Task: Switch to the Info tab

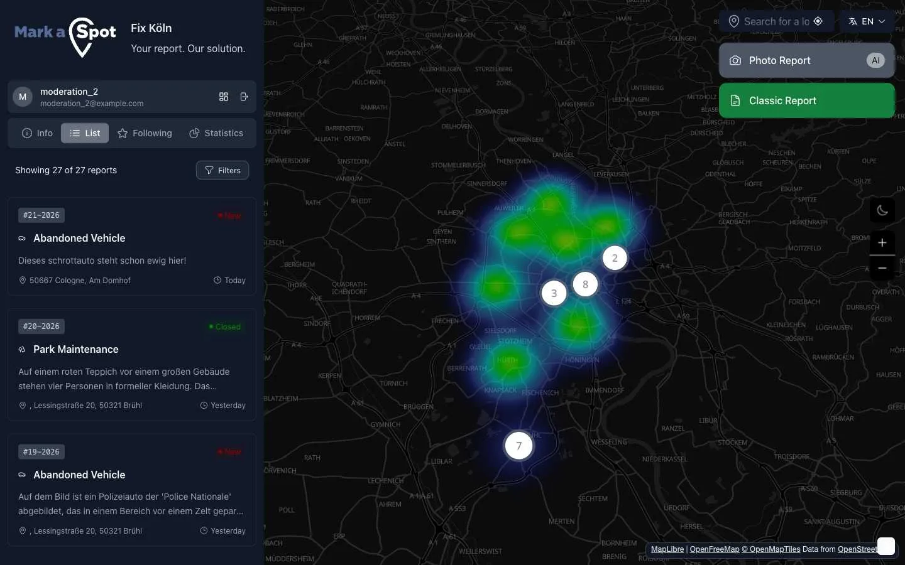Action: (37, 133)
